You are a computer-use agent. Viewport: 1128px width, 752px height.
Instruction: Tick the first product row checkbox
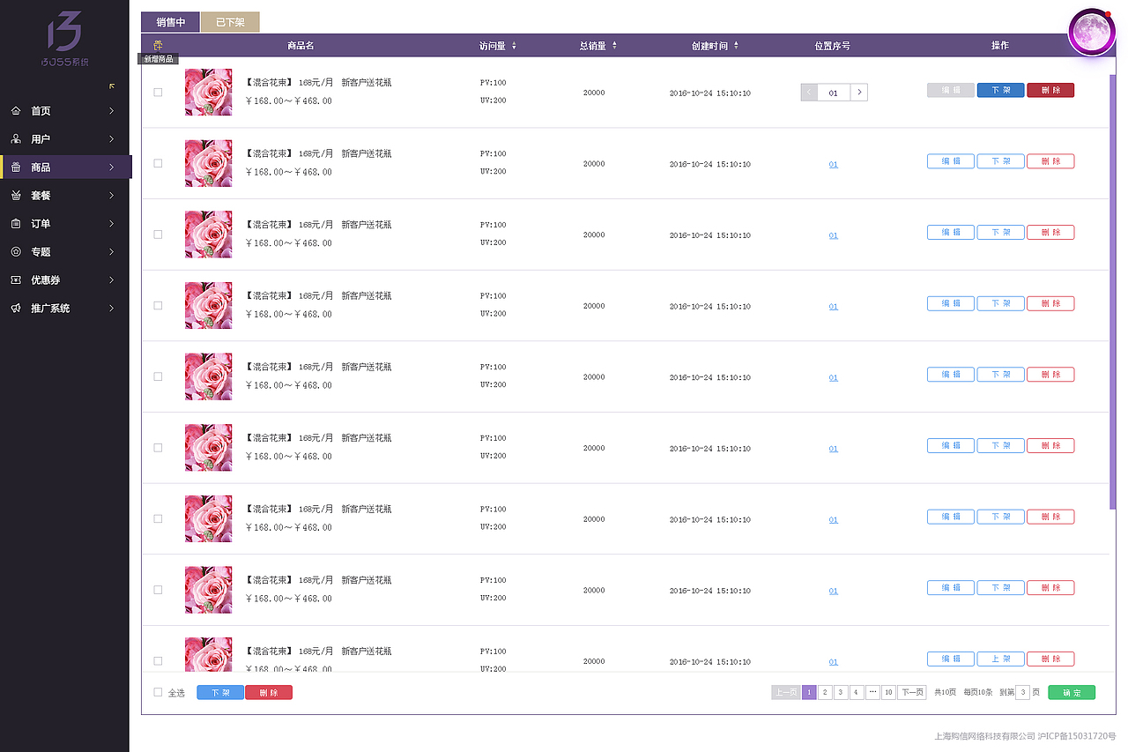click(159, 92)
